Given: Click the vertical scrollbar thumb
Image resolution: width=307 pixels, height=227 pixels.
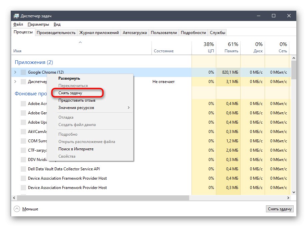Looking at the screenshot, I should 294,70.
